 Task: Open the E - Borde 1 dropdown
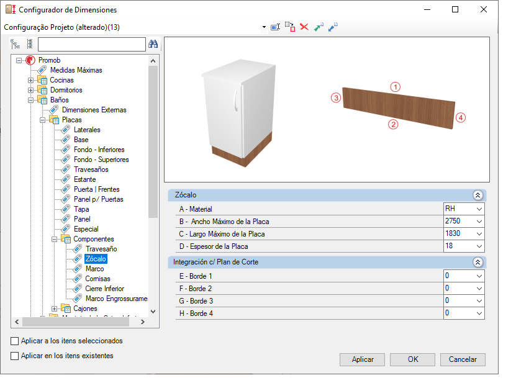[479, 276]
